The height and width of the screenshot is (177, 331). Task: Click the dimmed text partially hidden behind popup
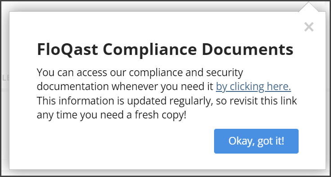tap(4, 78)
